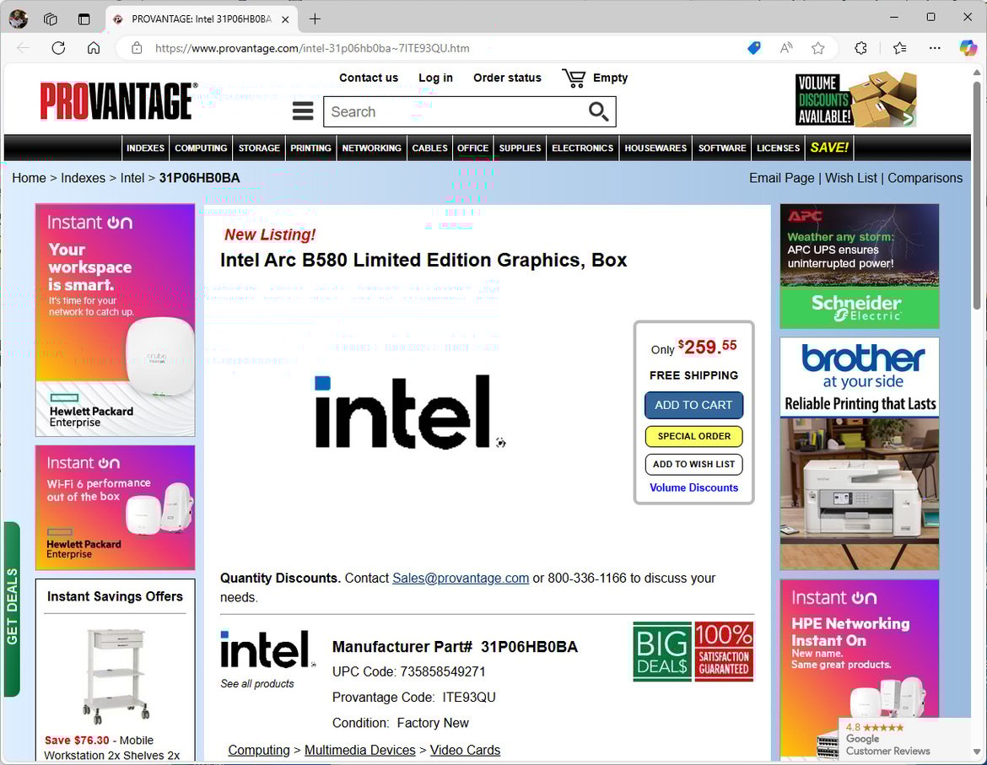This screenshot has width=987, height=765.
Task: Open the hamburger site menu
Action: 303,111
